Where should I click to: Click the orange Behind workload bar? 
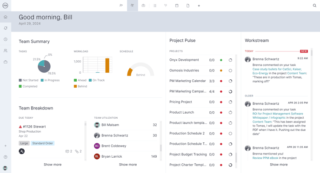pos(107,65)
